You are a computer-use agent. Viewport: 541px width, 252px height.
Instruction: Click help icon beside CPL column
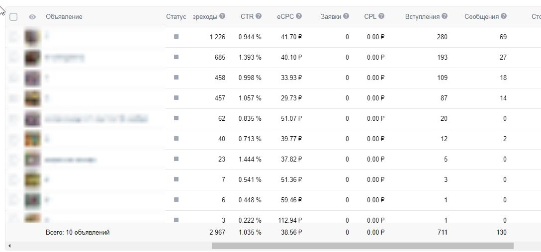coord(381,16)
